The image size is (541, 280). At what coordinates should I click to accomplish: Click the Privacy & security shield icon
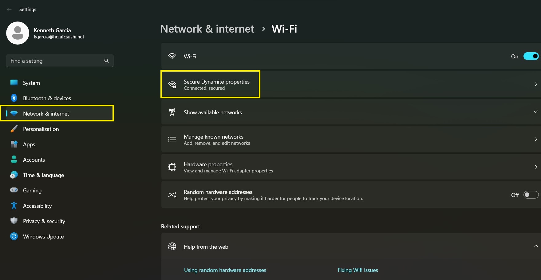[14, 221]
